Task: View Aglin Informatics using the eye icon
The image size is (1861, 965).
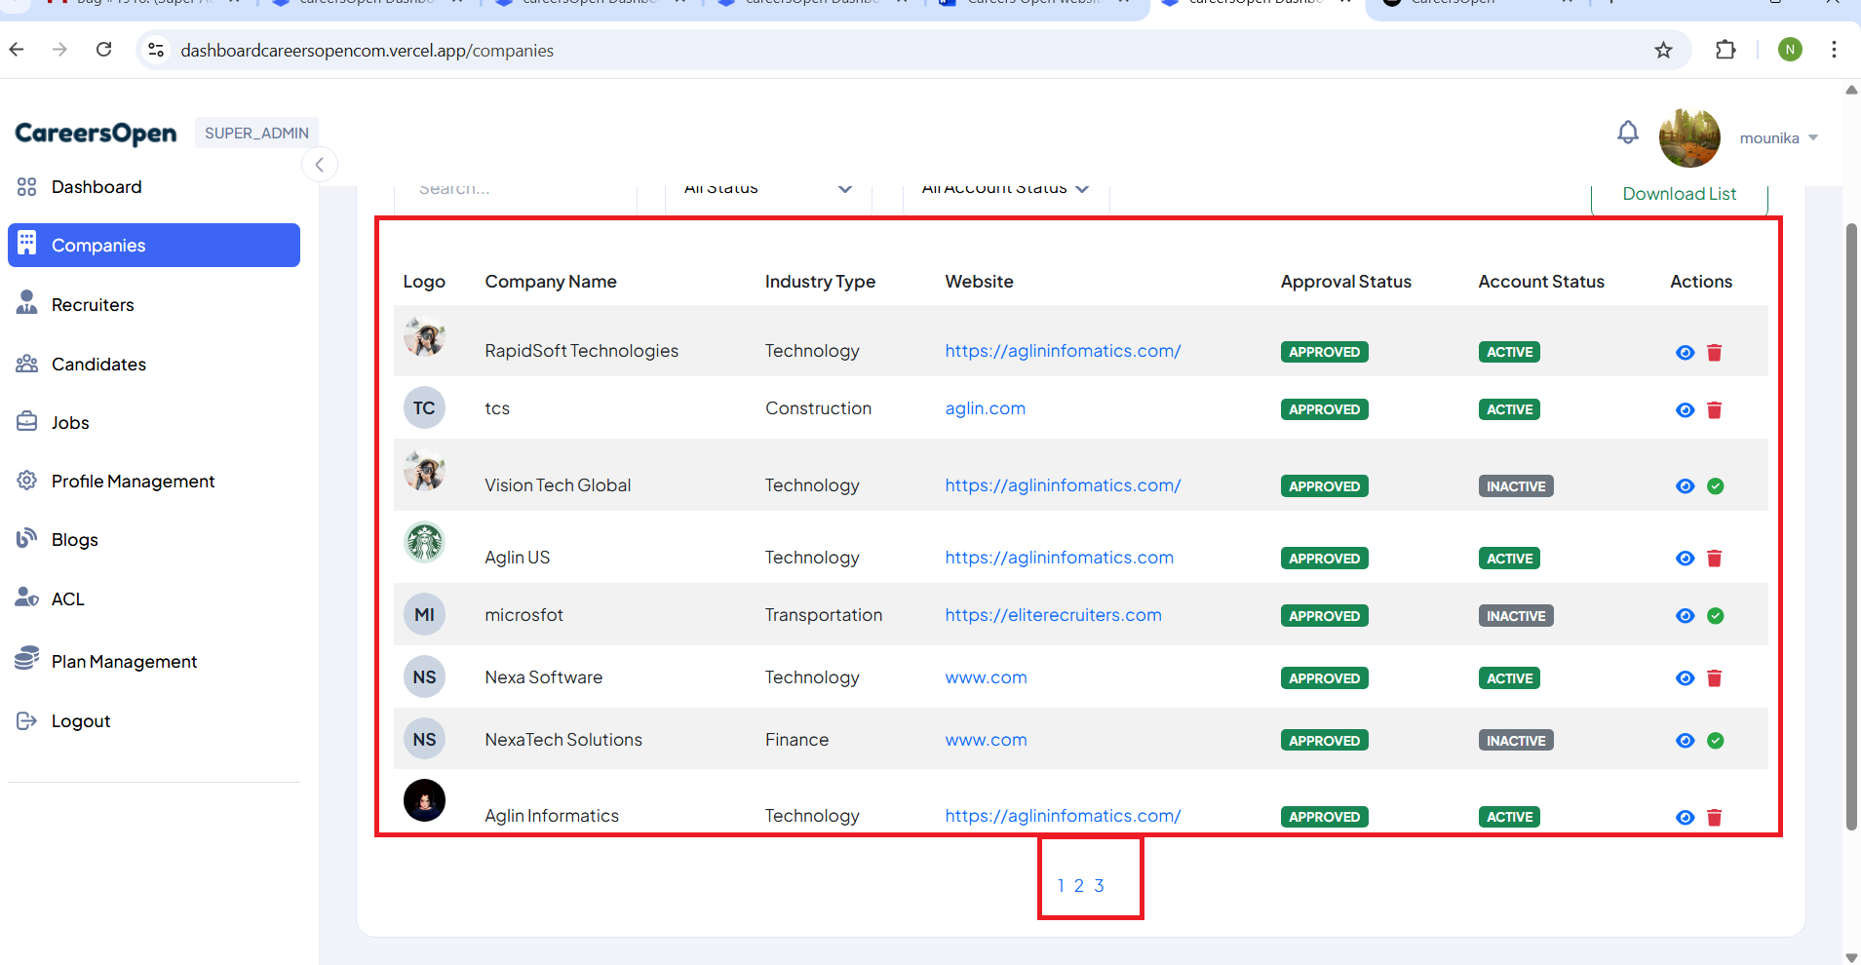Action: click(x=1685, y=818)
